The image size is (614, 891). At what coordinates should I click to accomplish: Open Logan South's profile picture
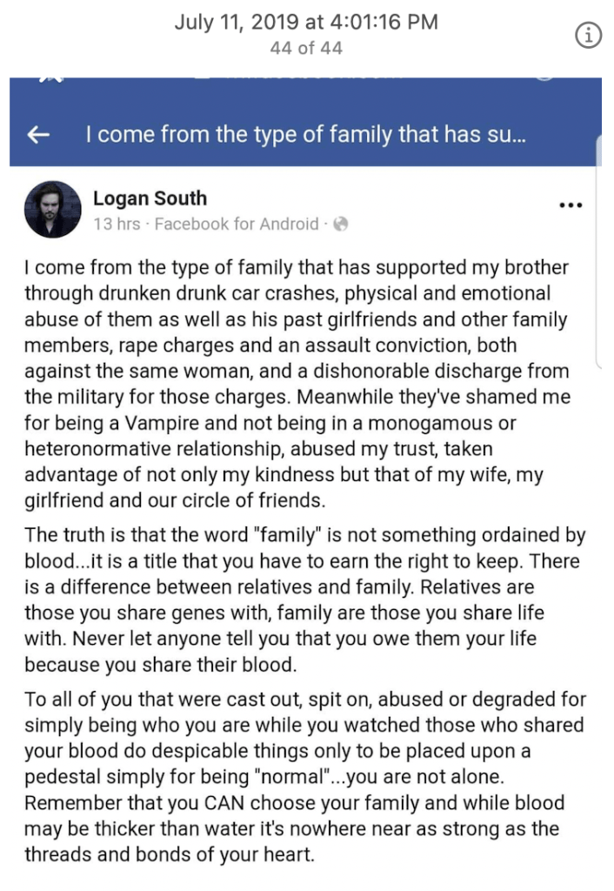point(53,211)
